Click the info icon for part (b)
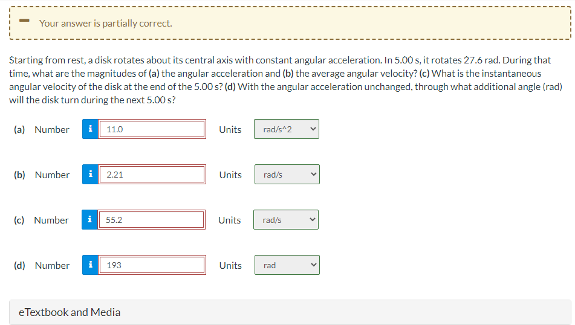This screenshot has height=325, width=575. tap(90, 175)
